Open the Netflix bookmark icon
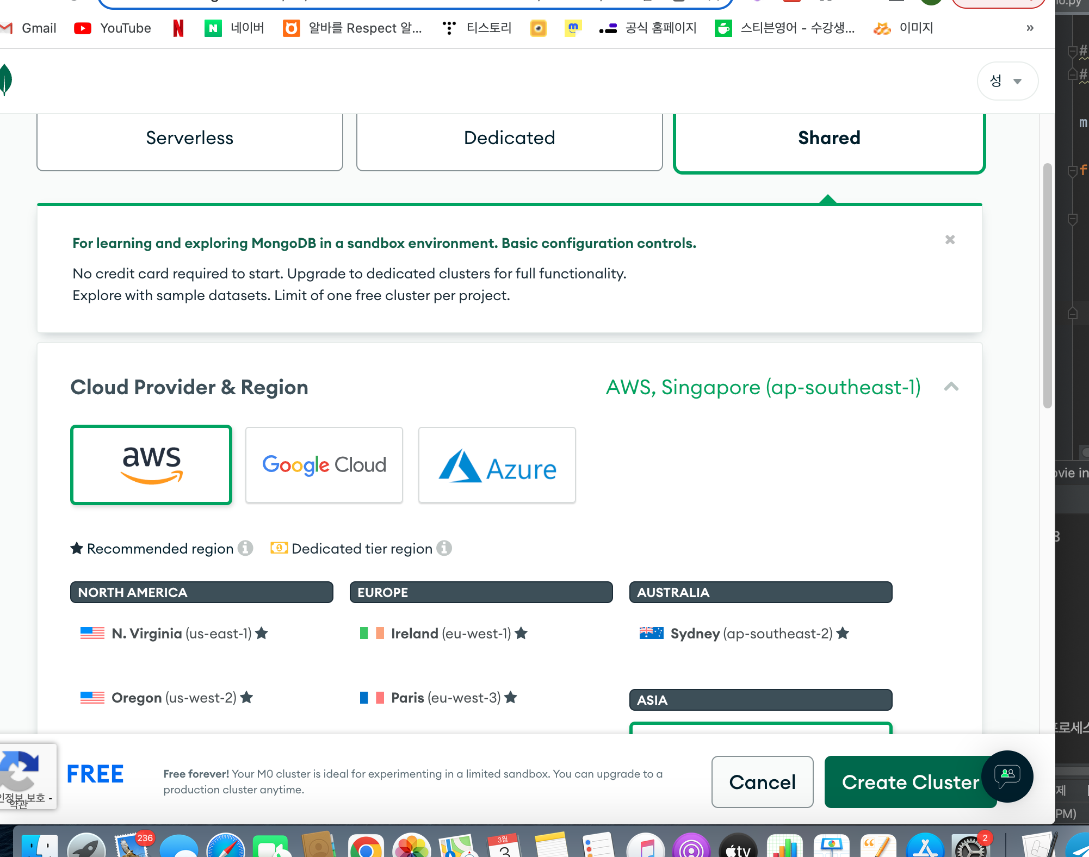Viewport: 1089px width, 857px height. coord(178,28)
